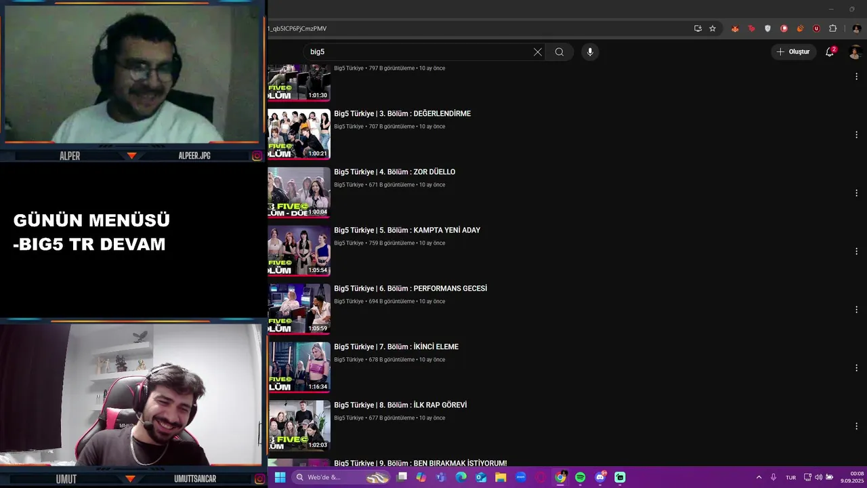Open the Windows Start menu

(x=280, y=477)
